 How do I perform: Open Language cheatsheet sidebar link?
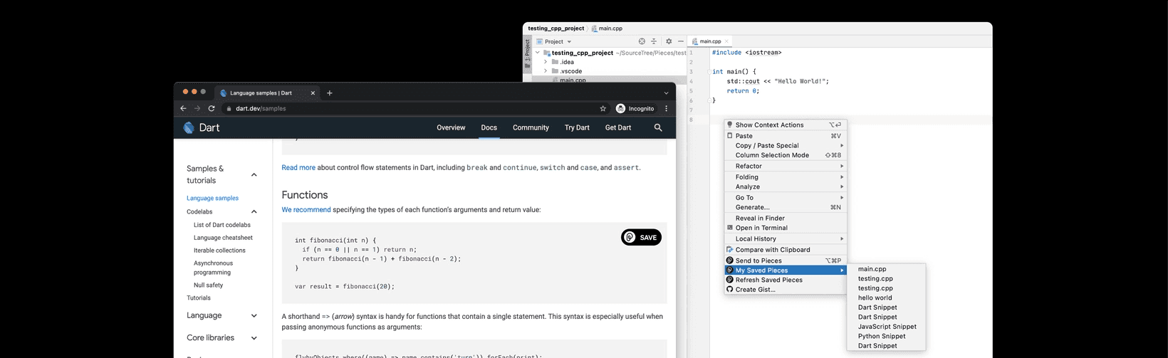click(223, 238)
